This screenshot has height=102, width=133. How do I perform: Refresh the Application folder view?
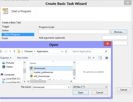(66, 52)
